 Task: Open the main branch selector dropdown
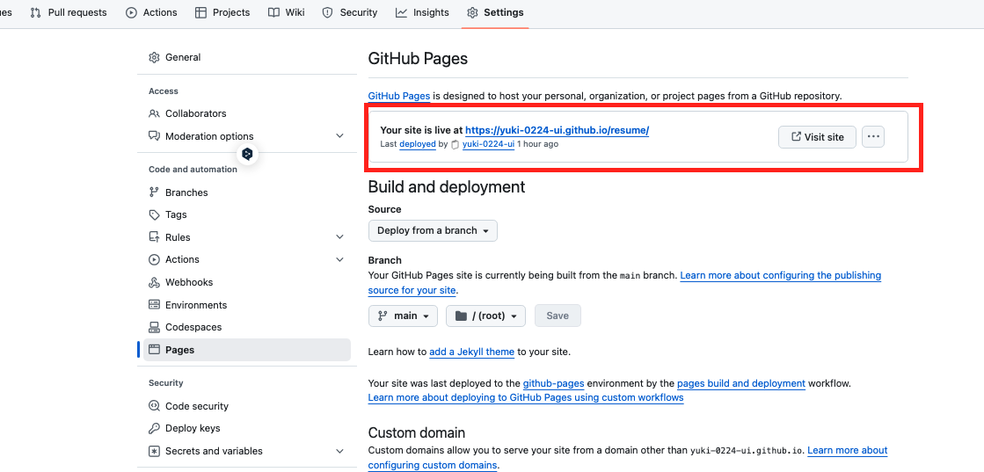click(403, 316)
